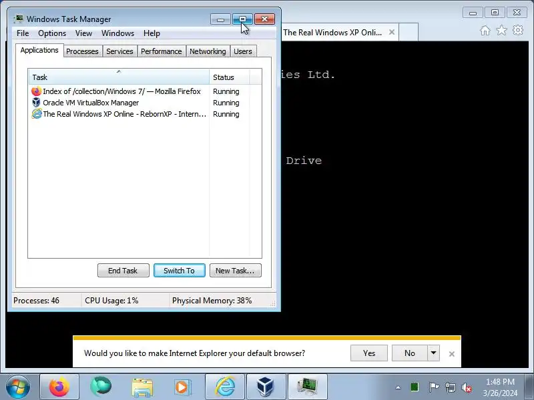The height and width of the screenshot is (400, 534).
Task: Select the Applications tab
Action: pyautogui.click(x=39, y=51)
